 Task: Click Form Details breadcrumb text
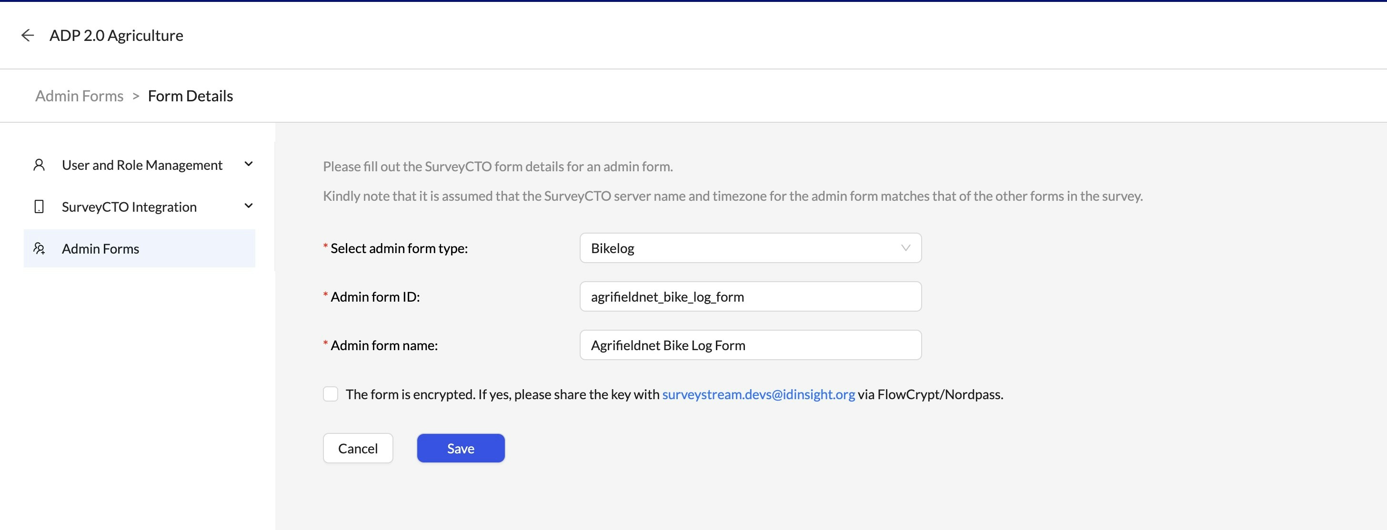[190, 96]
